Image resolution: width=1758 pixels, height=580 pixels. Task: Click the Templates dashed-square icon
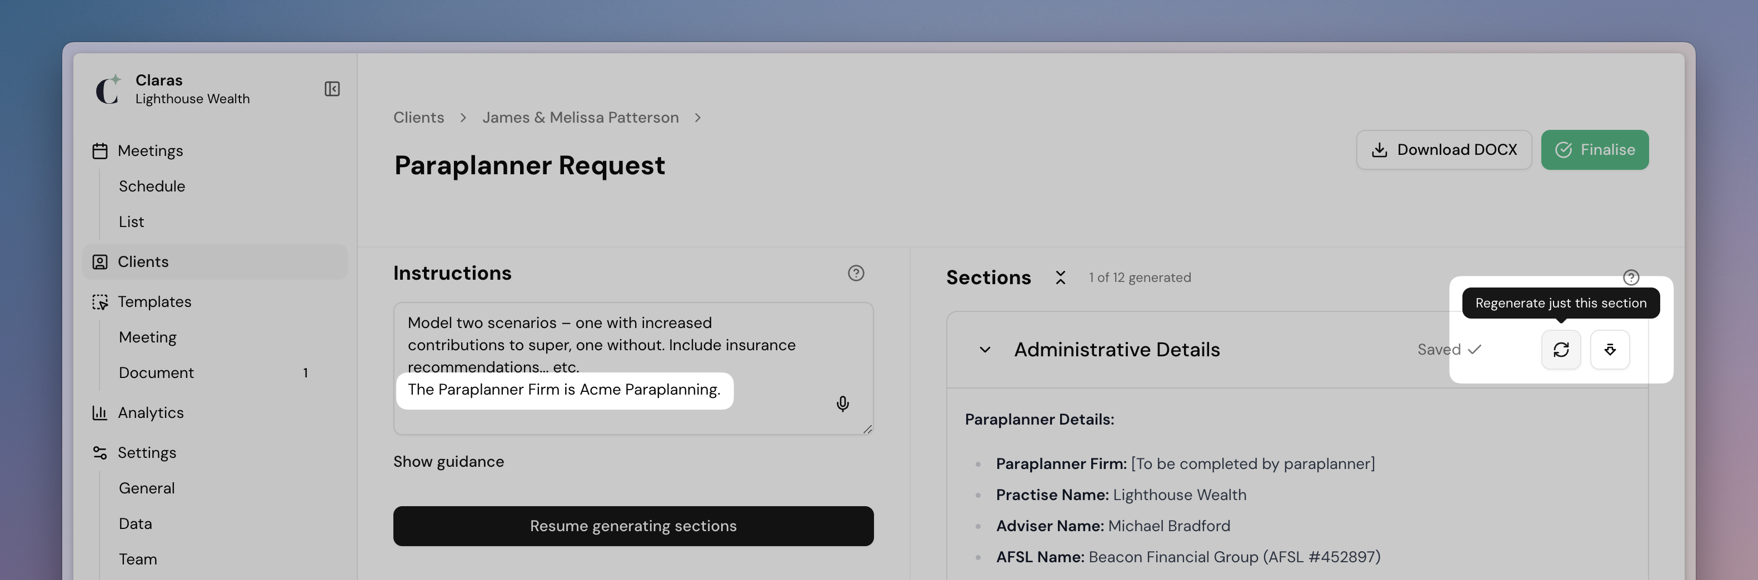(99, 302)
